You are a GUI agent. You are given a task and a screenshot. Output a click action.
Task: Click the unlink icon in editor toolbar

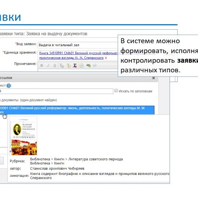click(95, 65)
